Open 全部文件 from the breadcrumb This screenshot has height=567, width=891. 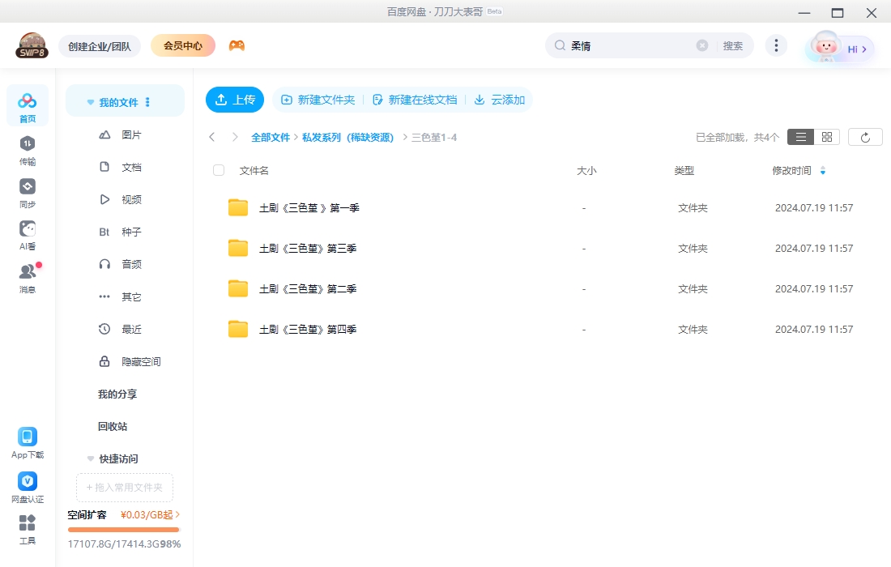[x=271, y=137]
